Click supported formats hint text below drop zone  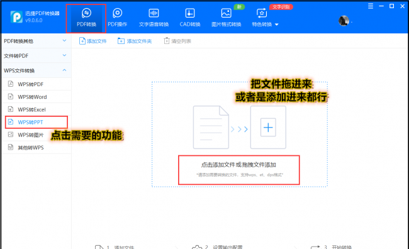[240, 175]
